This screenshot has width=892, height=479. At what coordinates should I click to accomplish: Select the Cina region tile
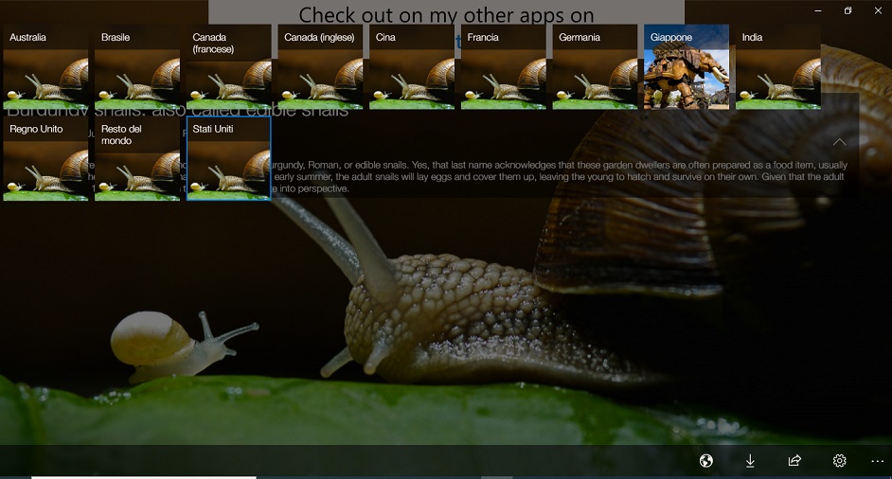coord(412,66)
